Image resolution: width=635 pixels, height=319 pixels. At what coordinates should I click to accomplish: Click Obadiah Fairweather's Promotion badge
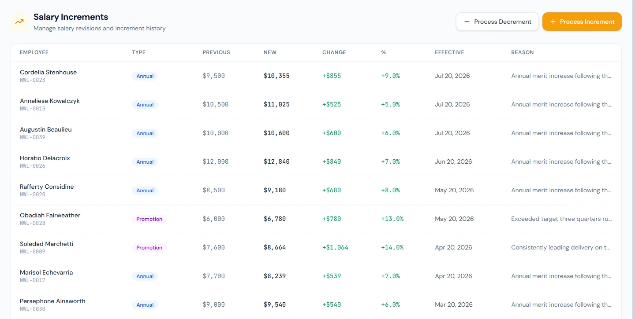pos(149,219)
